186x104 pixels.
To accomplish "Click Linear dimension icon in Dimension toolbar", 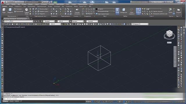I will coord(3,24).
